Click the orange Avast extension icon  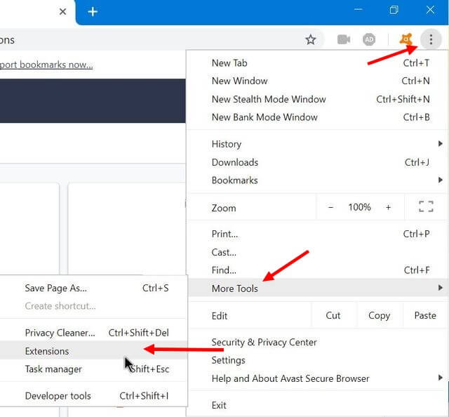(x=406, y=39)
